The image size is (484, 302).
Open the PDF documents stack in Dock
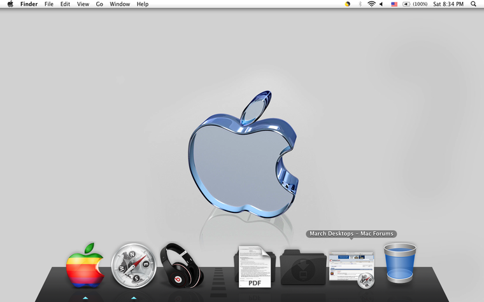(x=255, y=267)
